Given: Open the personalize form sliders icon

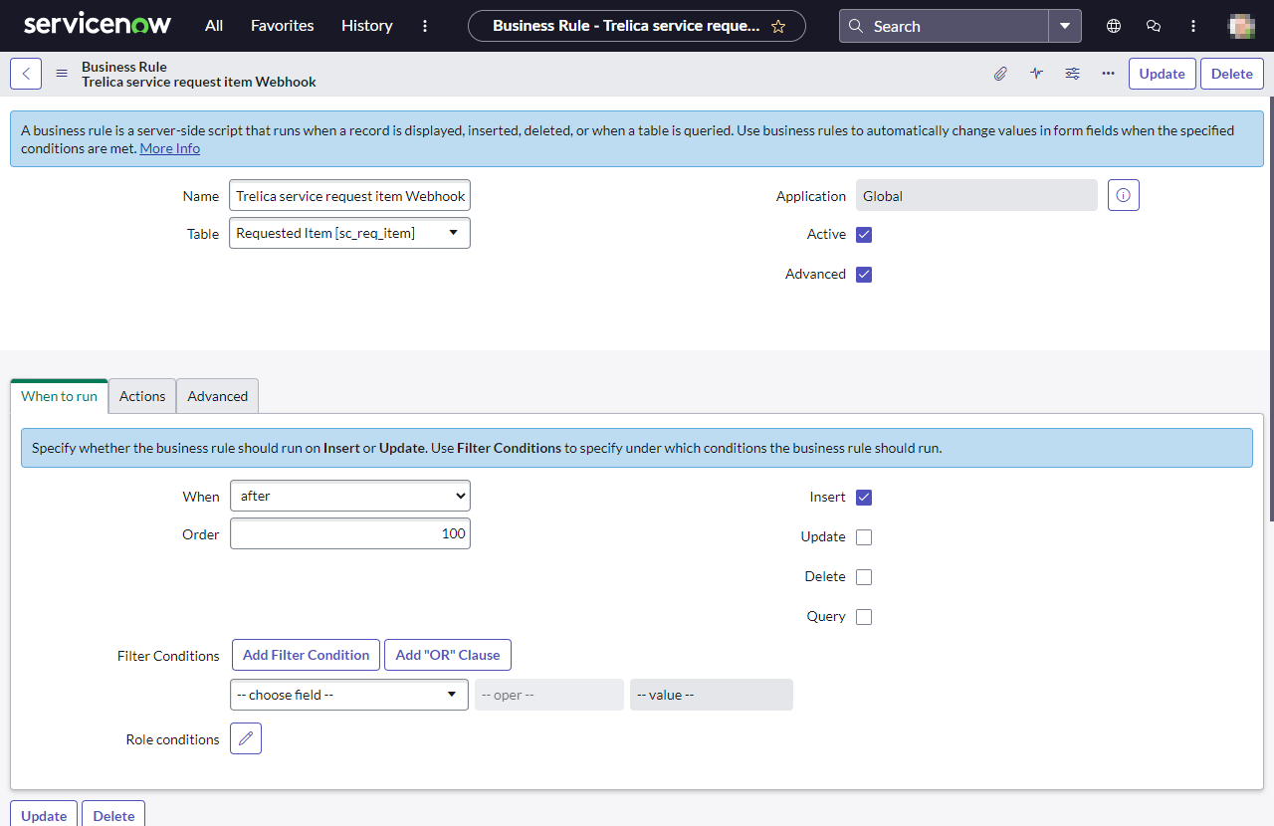Looking at the screenshot, I should [x=1072, y=74].
